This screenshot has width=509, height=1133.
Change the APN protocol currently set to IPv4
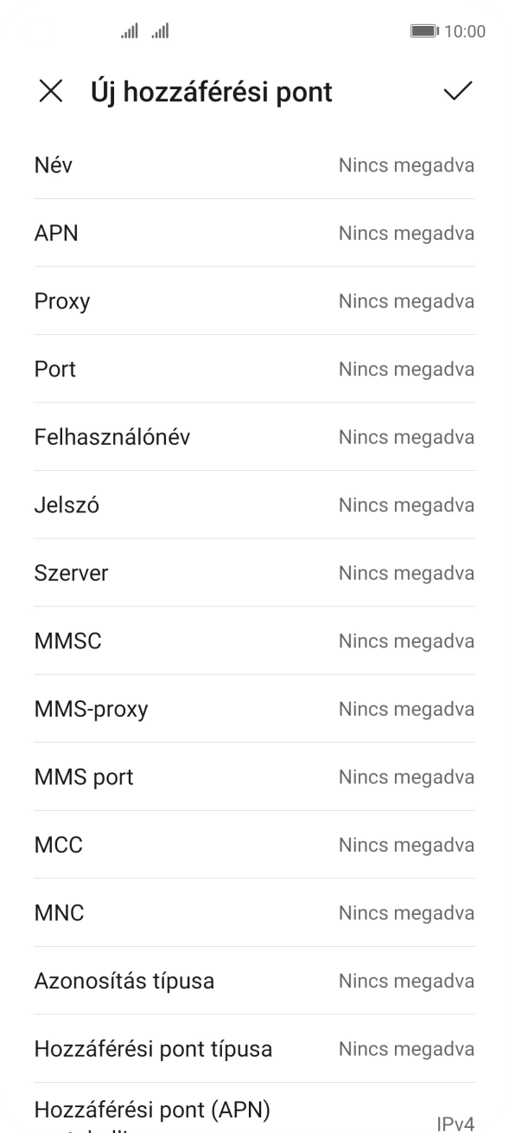[254, 1112]
